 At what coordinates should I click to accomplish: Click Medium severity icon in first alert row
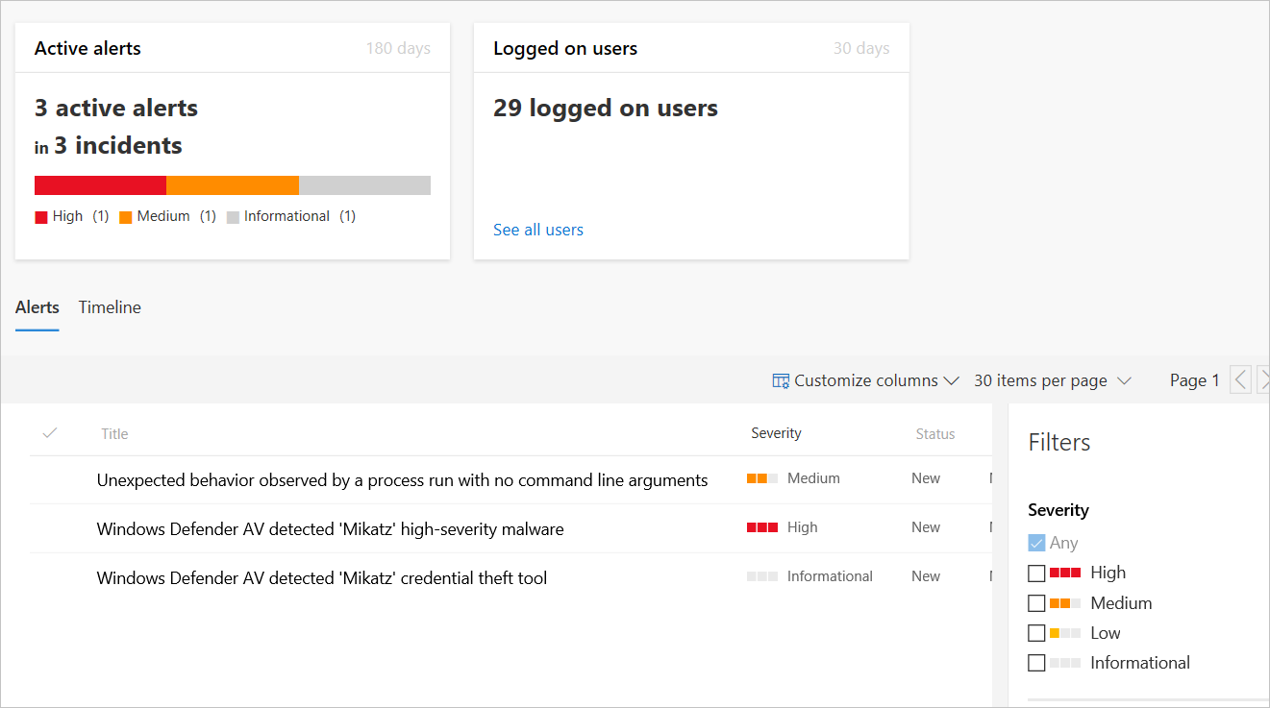pyautogui.click(x=762, y=478)
